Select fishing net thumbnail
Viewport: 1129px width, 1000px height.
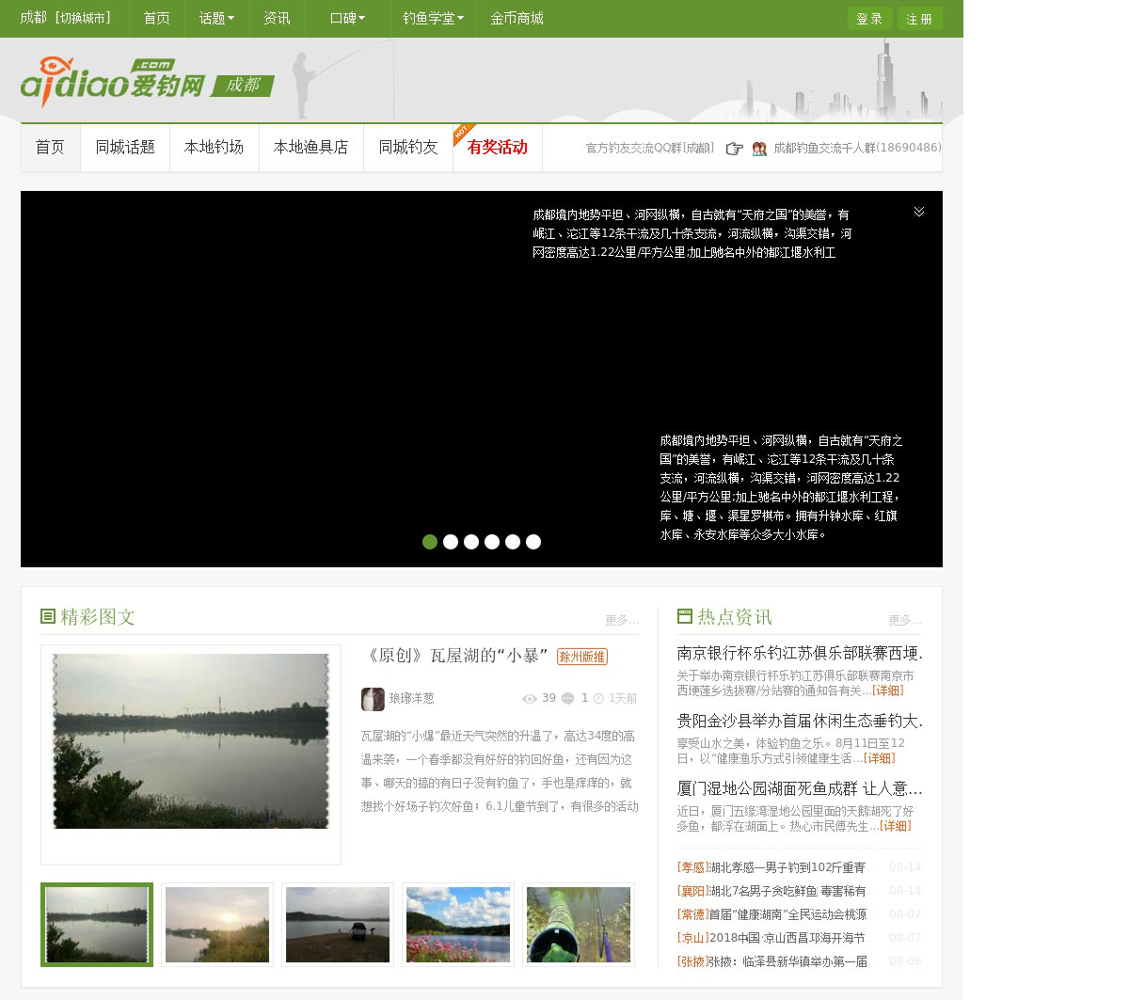coord(579,925)
